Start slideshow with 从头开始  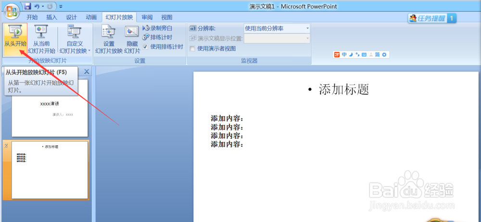(x=15, y=40)
